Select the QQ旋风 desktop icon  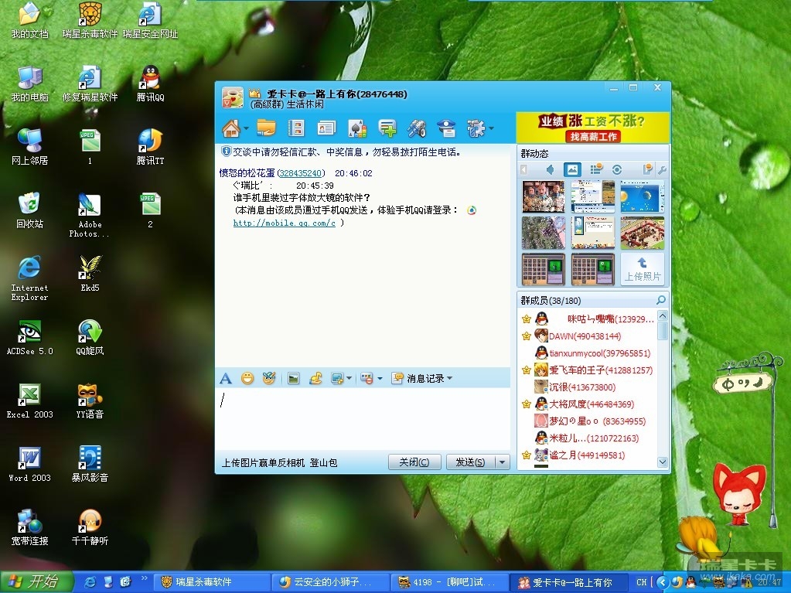pyautogui.click(x=90, y=337)
